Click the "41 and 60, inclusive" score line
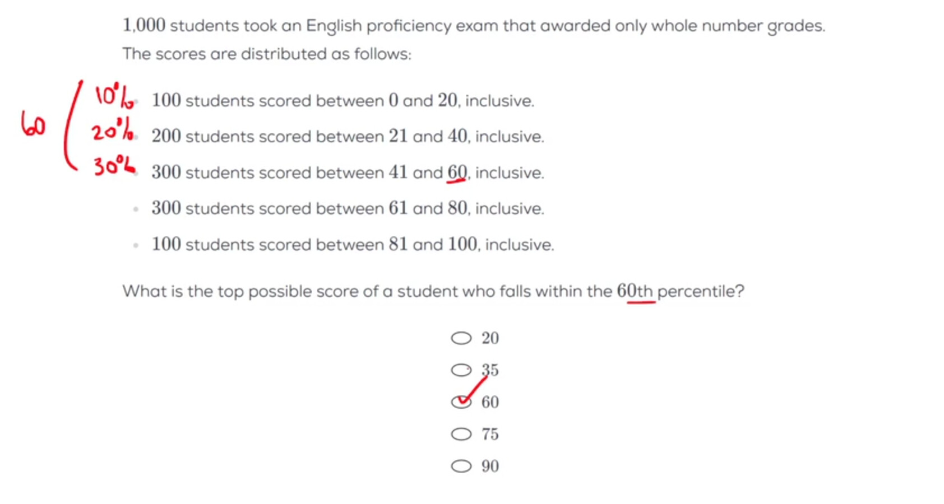Viewport: 944px width, 504px height. pyautogui.click(x=348, y=172)
